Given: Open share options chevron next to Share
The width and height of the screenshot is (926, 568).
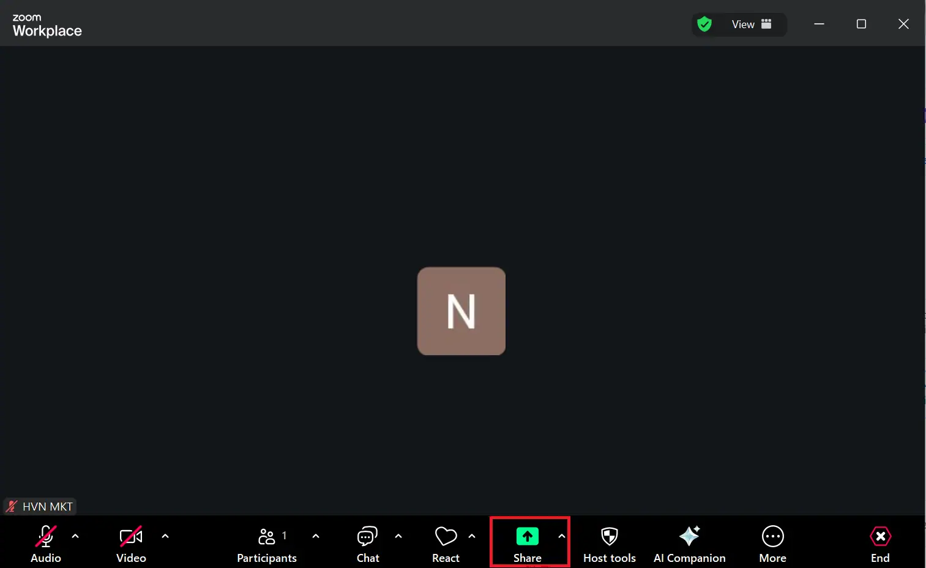Looking at the screenshot, I should click(x=562, y=536).
